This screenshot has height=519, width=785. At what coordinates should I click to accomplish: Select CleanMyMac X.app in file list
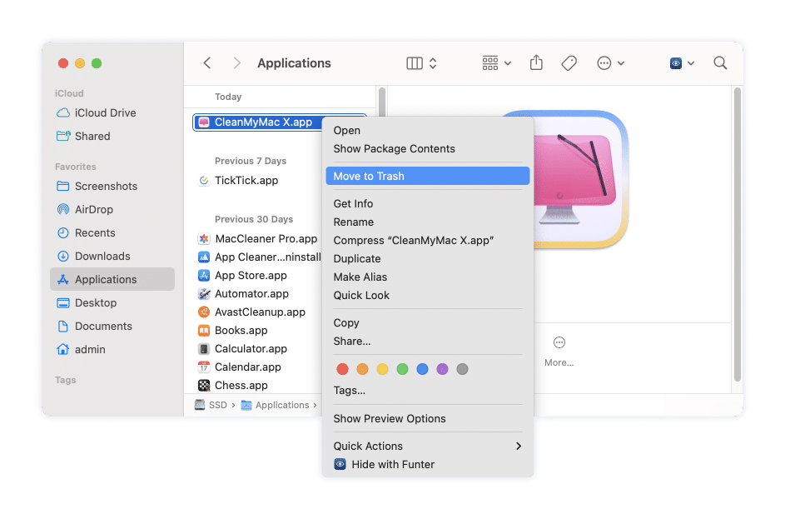(257, 122)
